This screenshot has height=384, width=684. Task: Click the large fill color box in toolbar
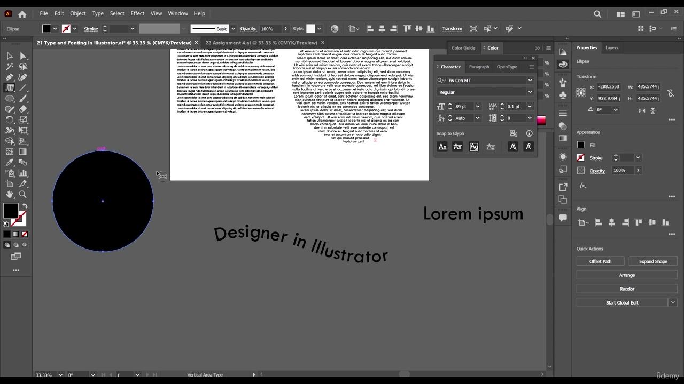pos(10,210)
